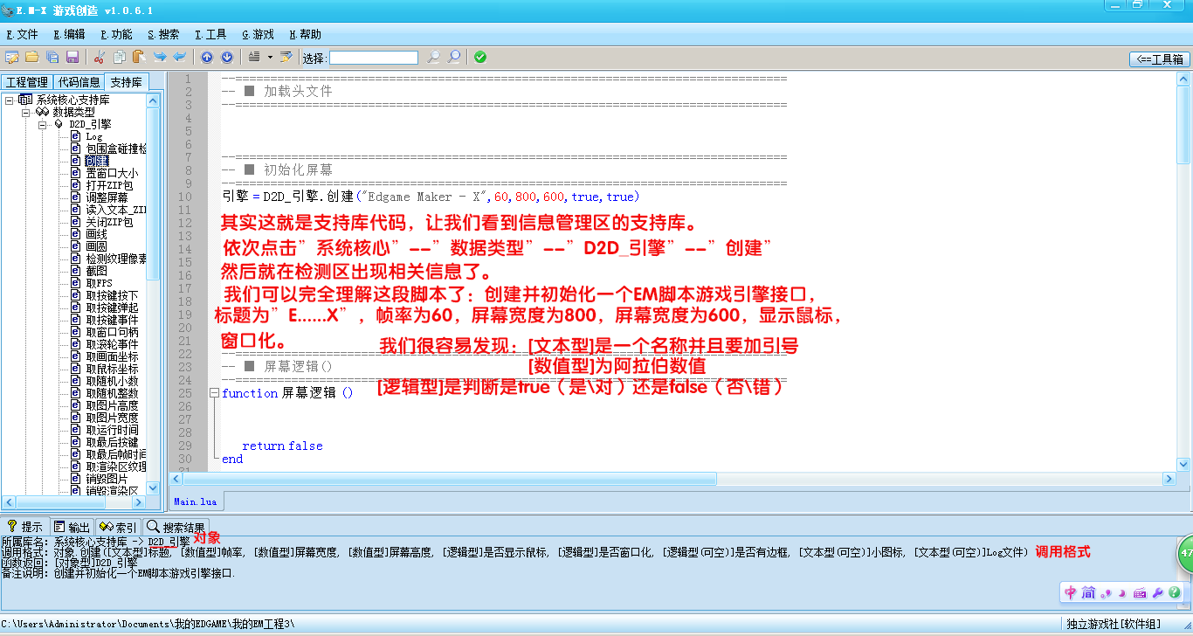Collapse the 数据类型 tree node
Screen dimensions: 1193x636
click(26, 113)
